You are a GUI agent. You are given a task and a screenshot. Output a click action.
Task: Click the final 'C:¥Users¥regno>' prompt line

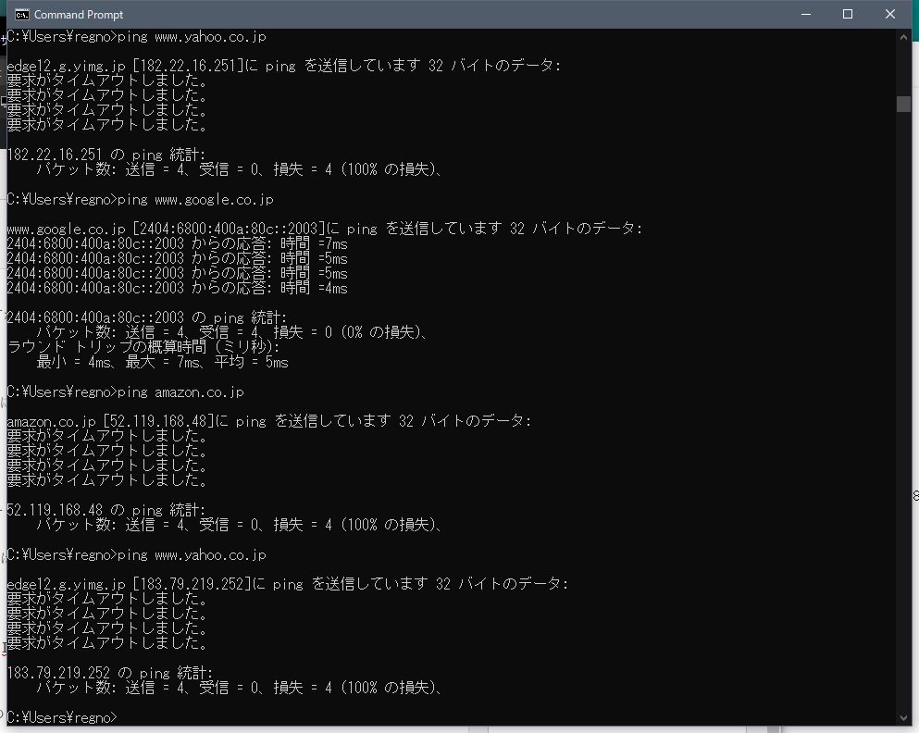(x=62, y=718)
